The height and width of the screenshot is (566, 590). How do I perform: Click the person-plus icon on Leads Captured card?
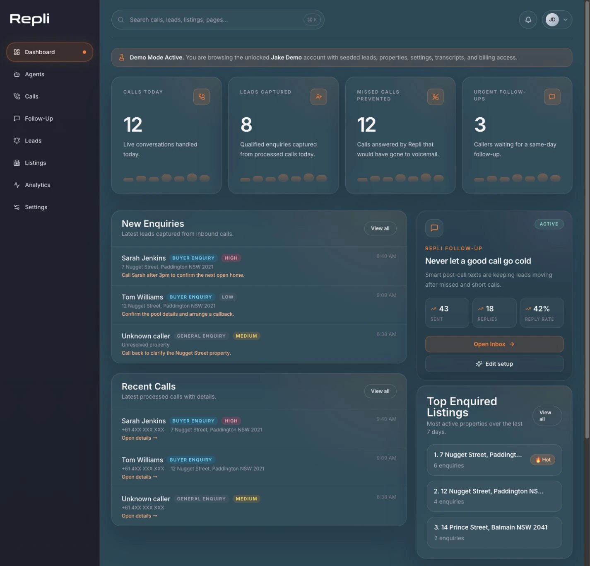pyautogui.click(x=318, y=97)
